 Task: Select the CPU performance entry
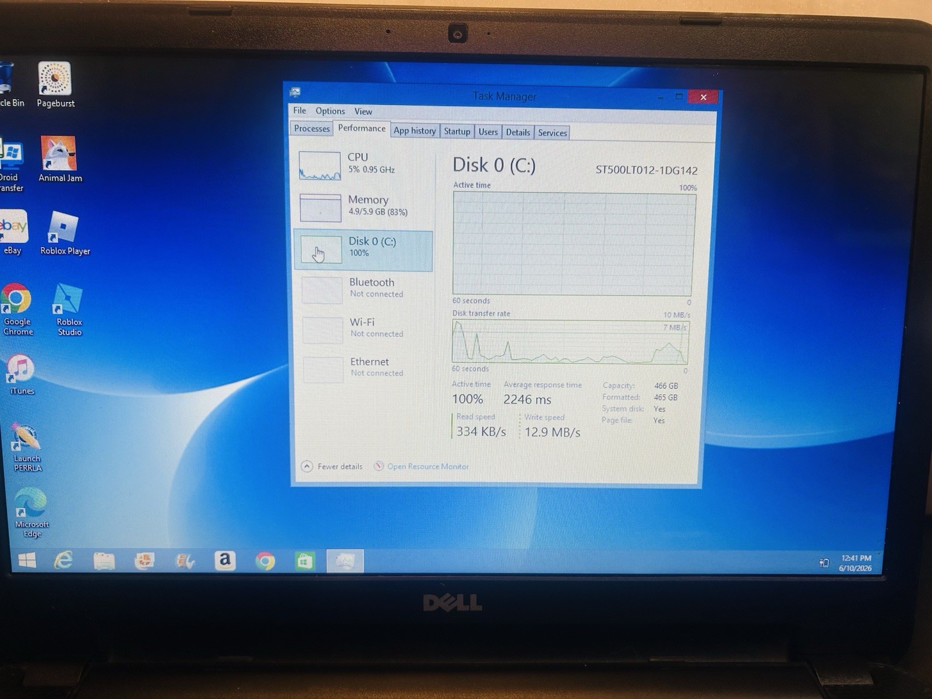click(363, 165)
